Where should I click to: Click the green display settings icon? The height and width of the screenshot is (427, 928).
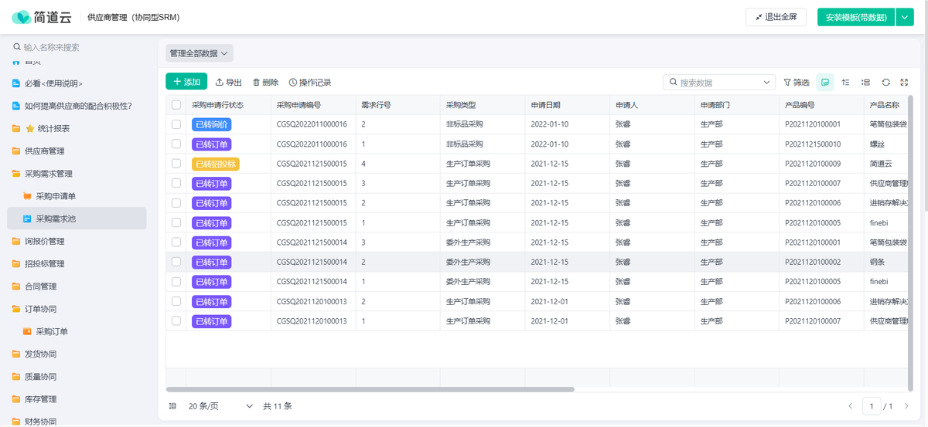tap(825, 82)
